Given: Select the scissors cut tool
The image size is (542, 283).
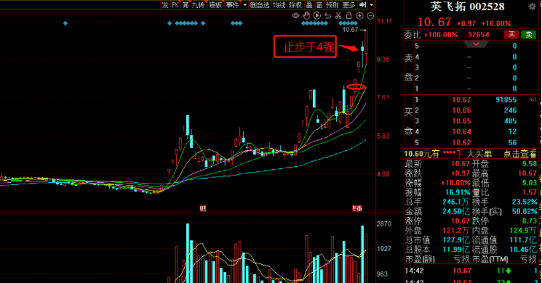Looking at the screenshot, I should coord(338,15).
